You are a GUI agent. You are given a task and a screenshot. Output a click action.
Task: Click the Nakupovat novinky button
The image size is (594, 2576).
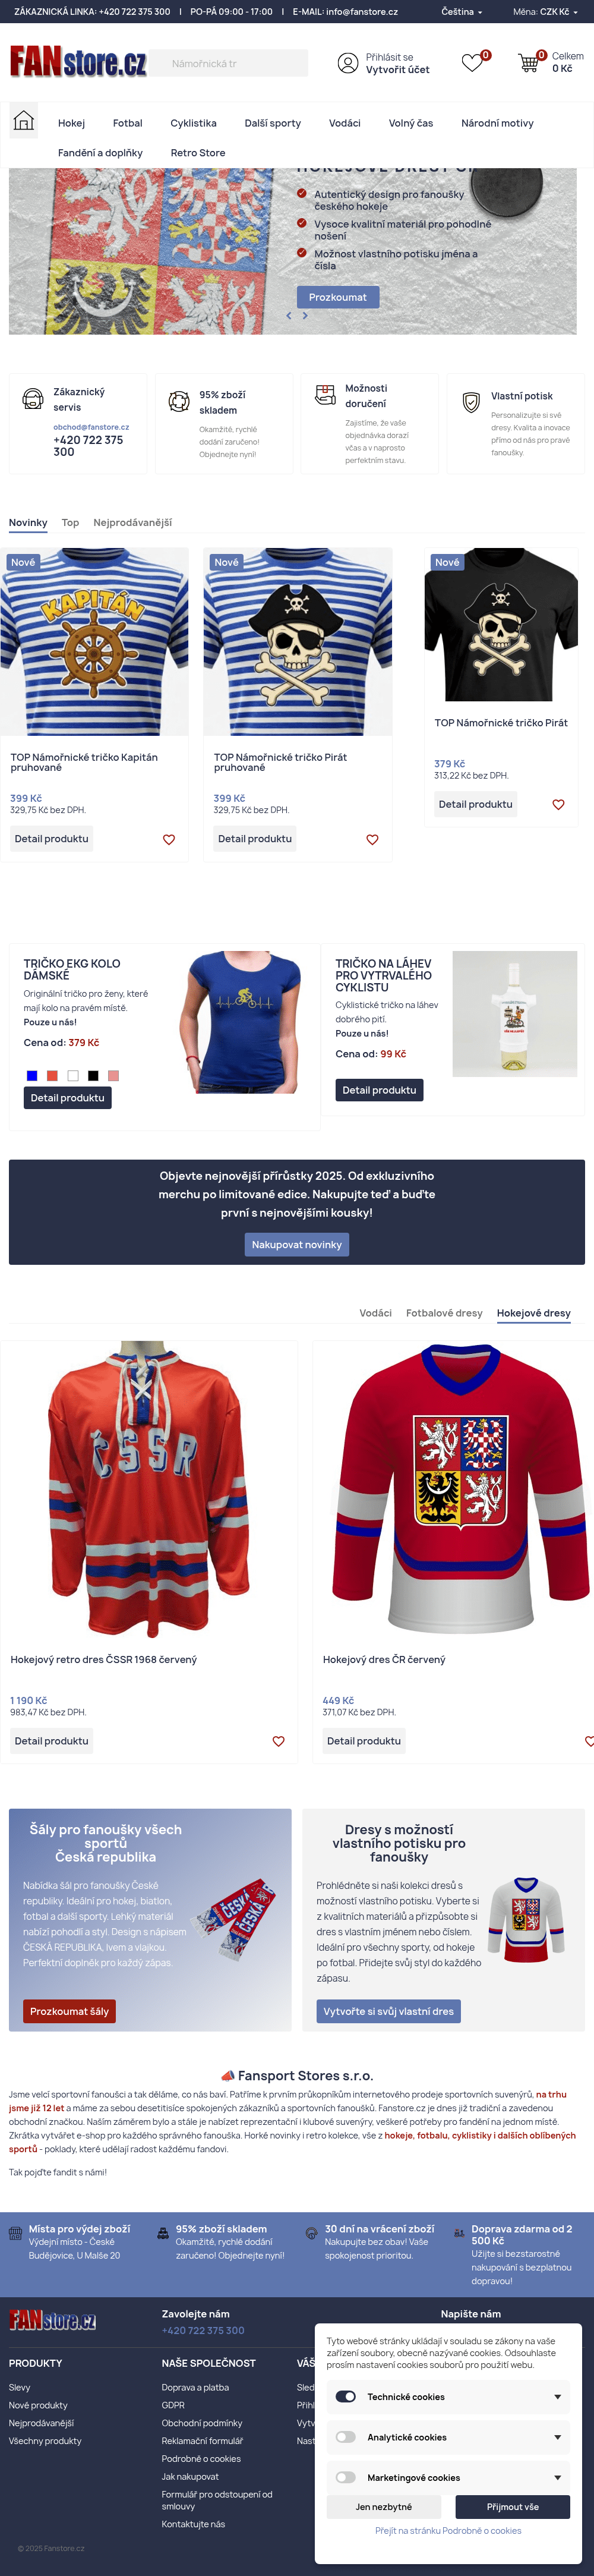[297, 1244]
